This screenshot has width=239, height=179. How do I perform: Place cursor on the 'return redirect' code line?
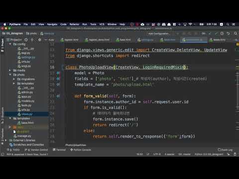coord(115,125)
